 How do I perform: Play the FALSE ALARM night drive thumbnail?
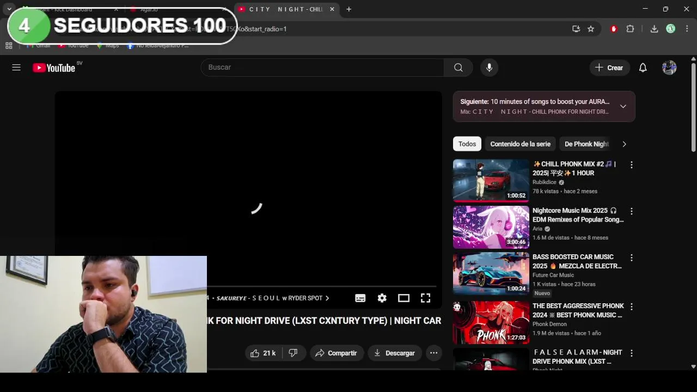click(x=491, y=359)
